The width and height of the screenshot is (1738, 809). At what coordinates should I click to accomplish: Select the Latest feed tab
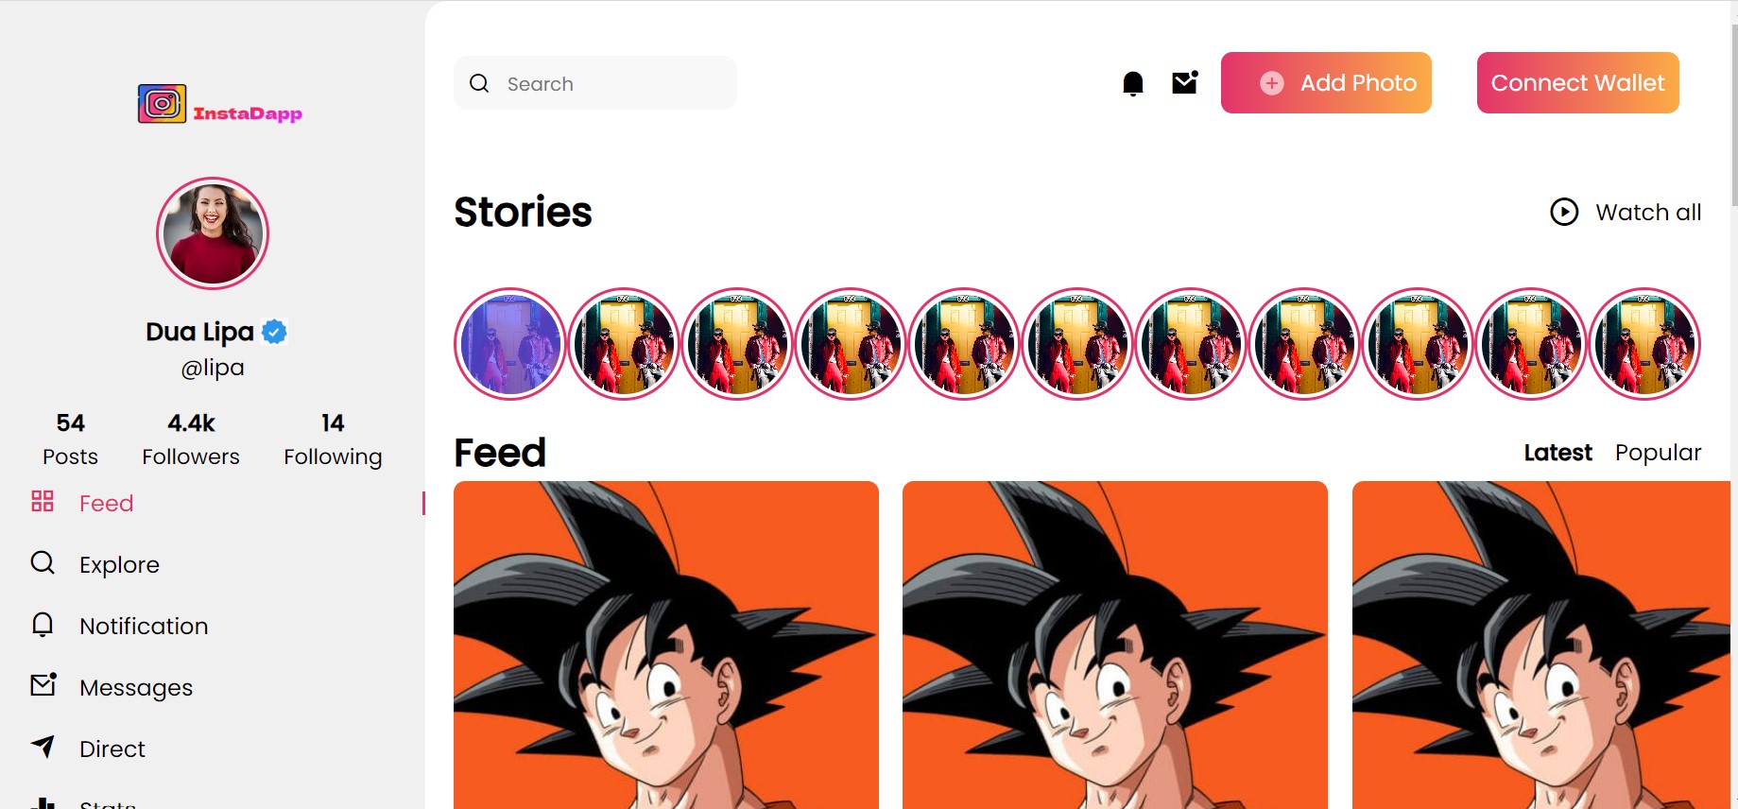pyautogui.click(x=1557, y=453)
